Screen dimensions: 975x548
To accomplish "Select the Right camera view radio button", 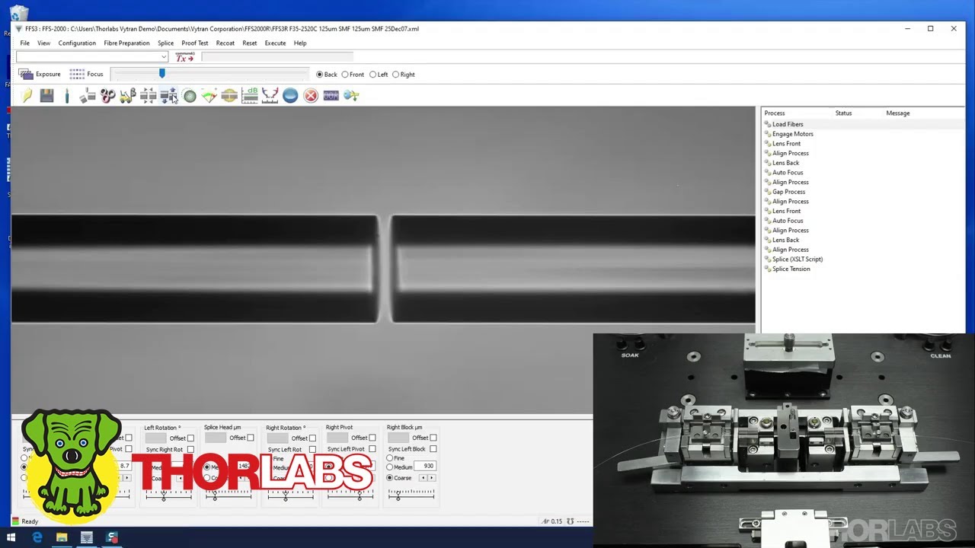I will tap(395, 75).
